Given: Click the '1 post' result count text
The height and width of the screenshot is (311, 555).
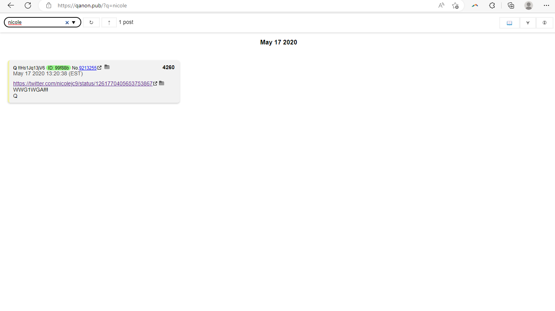Looking at the screenshot, I should pyautogui.click(x=126, y=22).
